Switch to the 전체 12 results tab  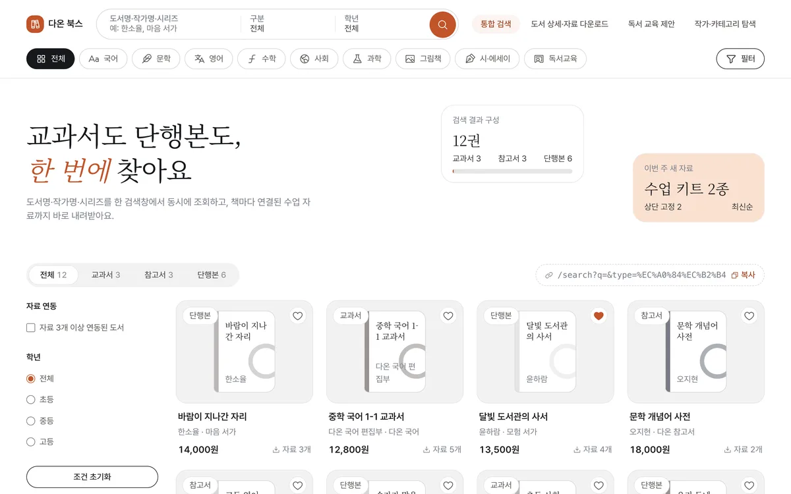53,275
